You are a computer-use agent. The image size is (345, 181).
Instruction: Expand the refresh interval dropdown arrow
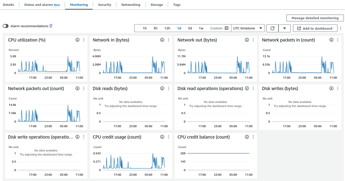(285, 28)
